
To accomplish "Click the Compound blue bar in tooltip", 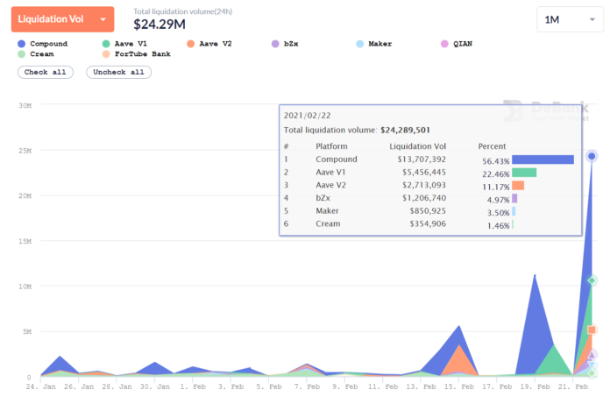I will [x=543, y=160].
